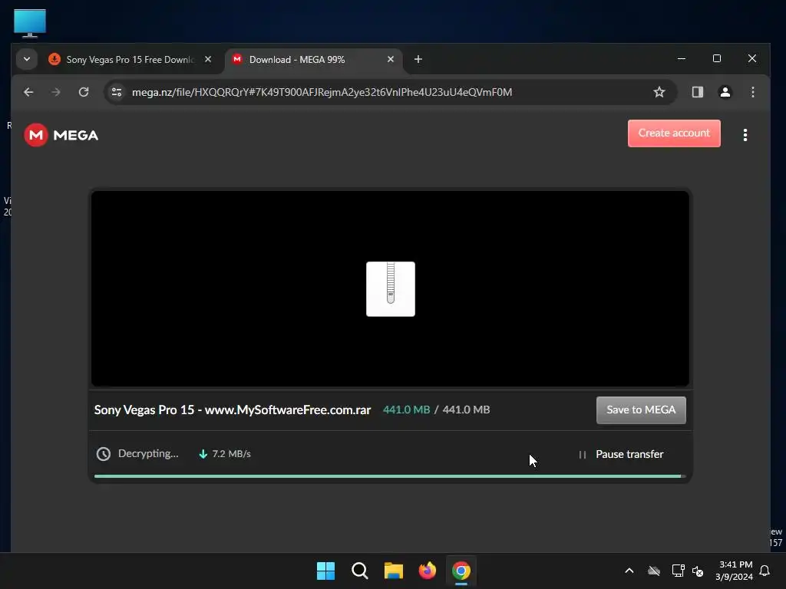Click the Sony Vegas Pro 15 file name
Image resolution: width=786 pixels, height=589 pixels.
click(x=233, y=410)
